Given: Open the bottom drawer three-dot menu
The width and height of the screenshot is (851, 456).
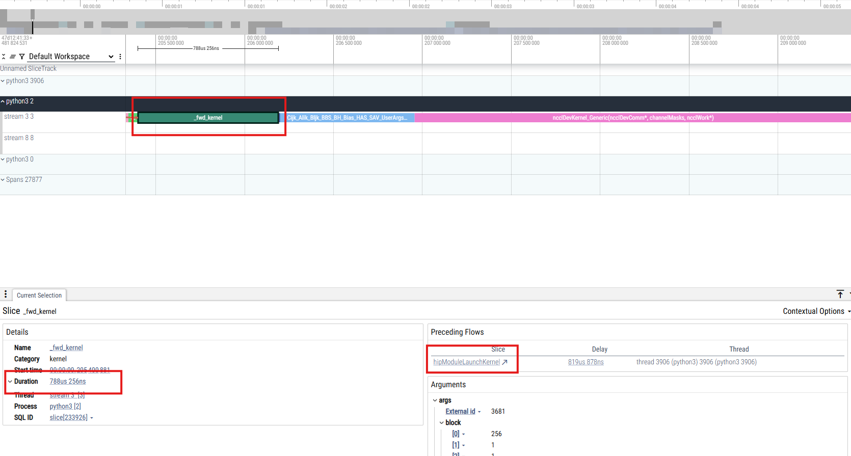Looking at the screenshot, I should point(6,294).
